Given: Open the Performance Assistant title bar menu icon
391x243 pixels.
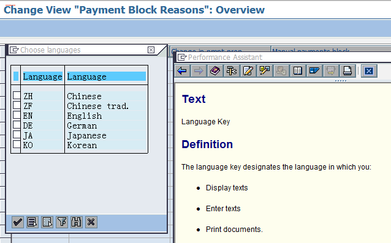Looking at the screenshot, I should (x=182, y=58).
